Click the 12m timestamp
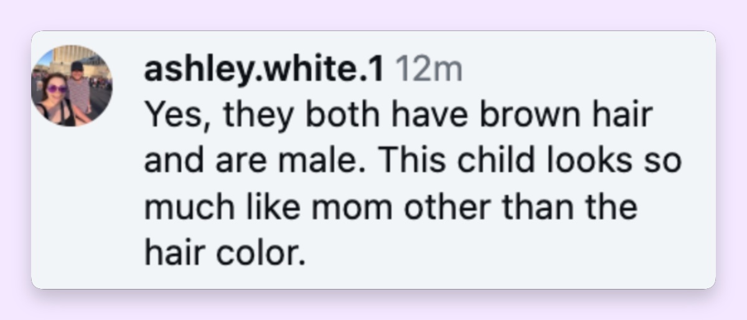Viewport: 747px width, 320px height. click(428, 70)
